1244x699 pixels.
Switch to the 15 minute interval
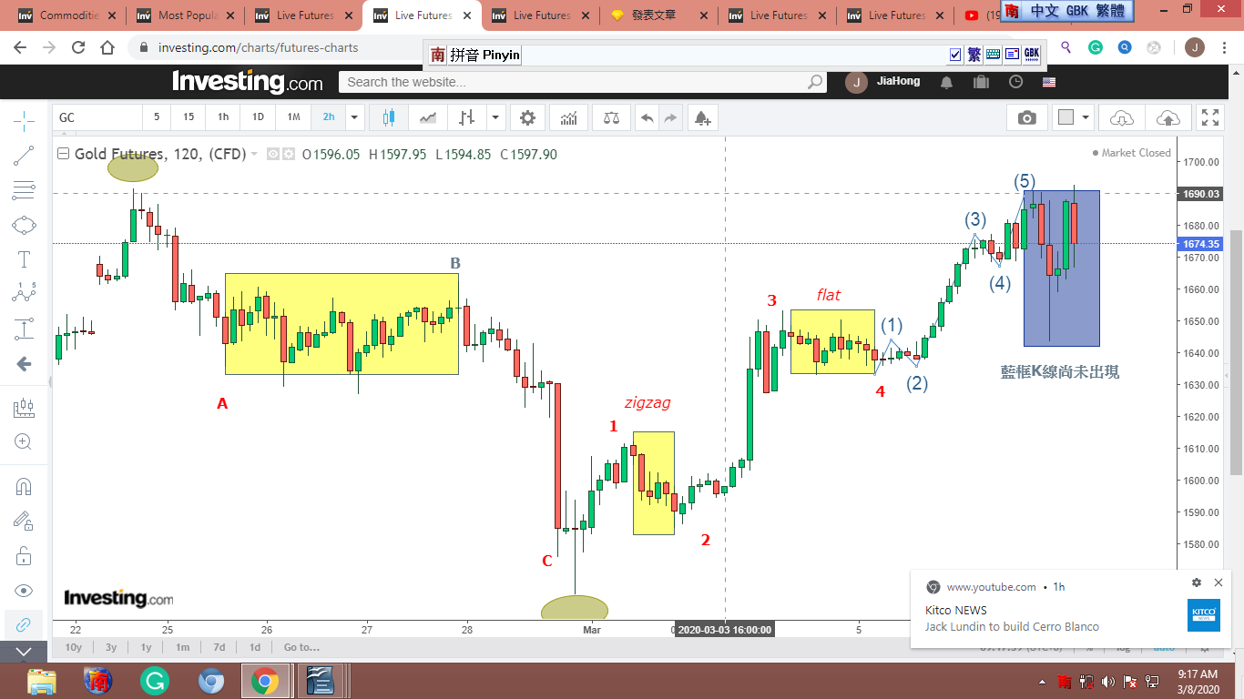[x=189, y=117]
